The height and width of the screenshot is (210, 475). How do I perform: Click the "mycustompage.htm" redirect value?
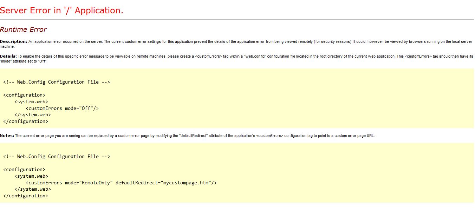(186, 183)
